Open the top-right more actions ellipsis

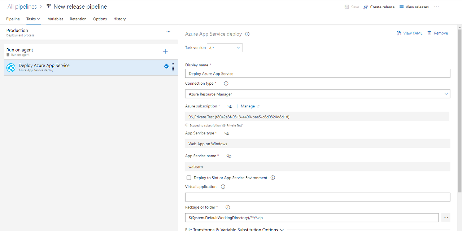point(437,7)
